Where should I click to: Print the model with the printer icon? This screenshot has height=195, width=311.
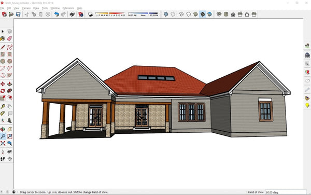pyautogui.click(x=72, y=15)
